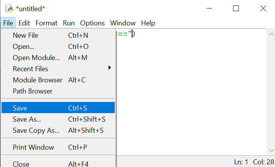The image size is (275, 167).
Task: Select Open... in the File menu
Action: pos(23,47)
